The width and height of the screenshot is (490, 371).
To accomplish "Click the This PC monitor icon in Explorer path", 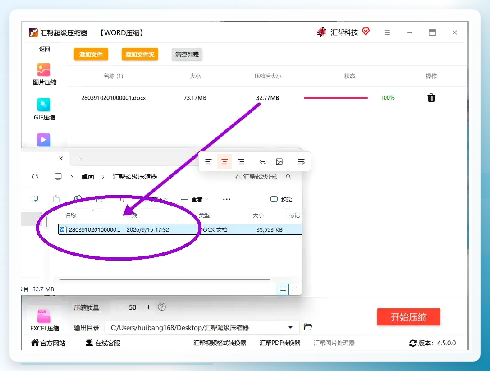I will pyautogui.click(x=58, y=177).
